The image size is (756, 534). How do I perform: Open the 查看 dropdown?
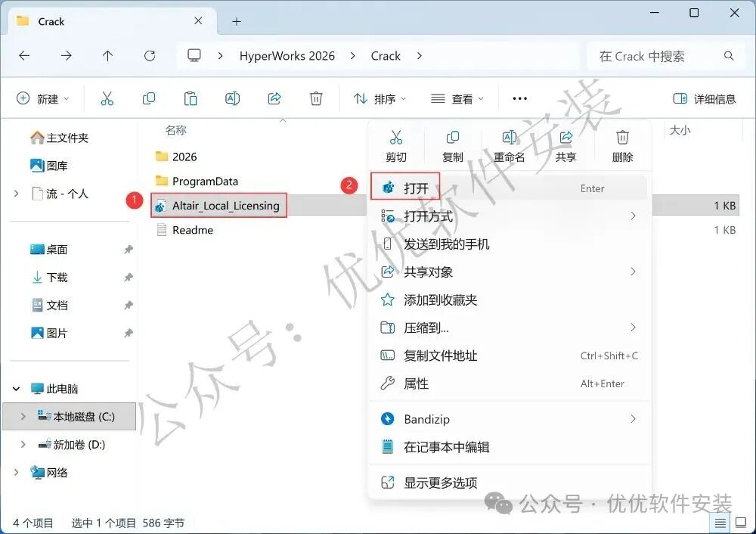[x=457, y=99]
